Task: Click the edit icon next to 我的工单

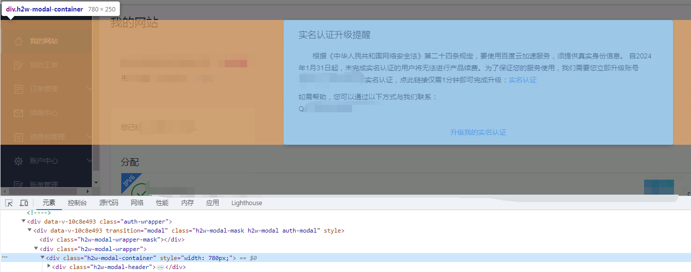Action: (18, 65)
